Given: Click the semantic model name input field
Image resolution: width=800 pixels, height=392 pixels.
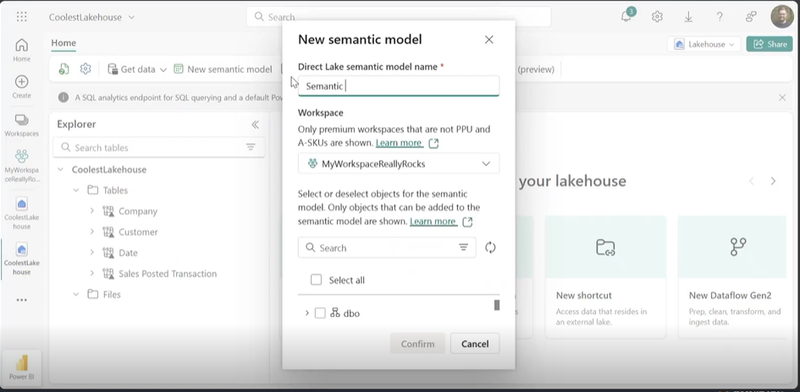Looking at the screenshot, I should click(399, 86).
